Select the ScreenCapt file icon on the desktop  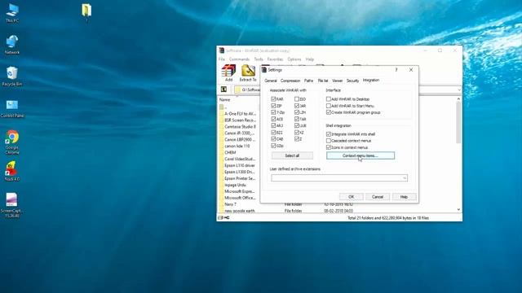pos(12,205)
